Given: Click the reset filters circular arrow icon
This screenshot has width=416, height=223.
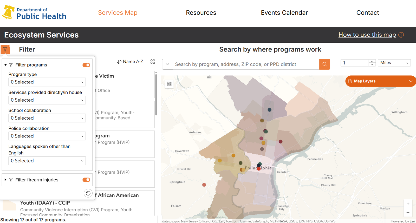Looking at the screenshot, I should pyautogui.click(x=88, y=193).
